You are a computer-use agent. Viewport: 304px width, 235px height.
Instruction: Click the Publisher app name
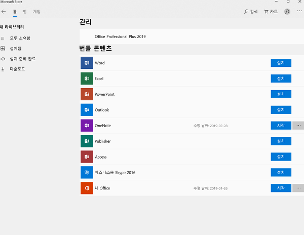pos(102,141)
